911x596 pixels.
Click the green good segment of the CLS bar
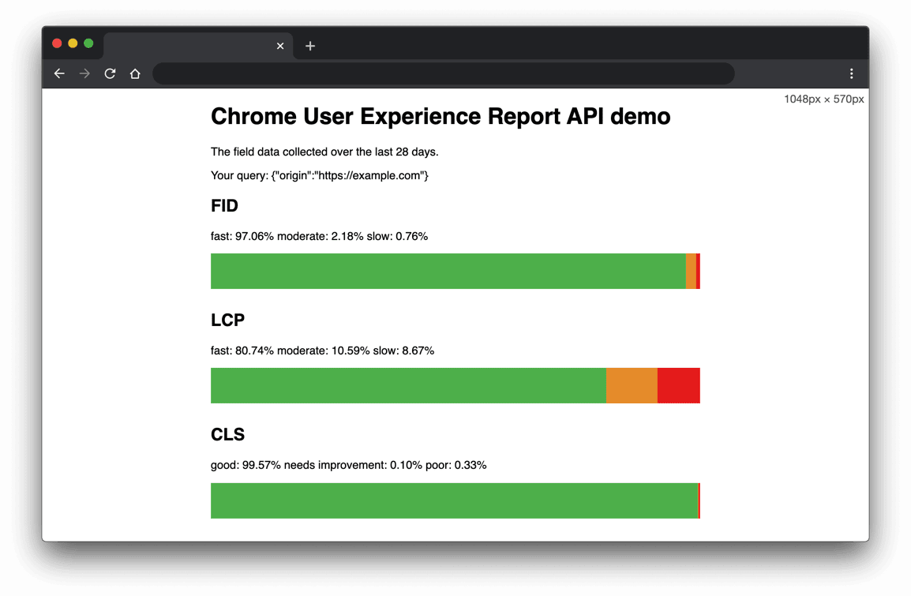[454, 500]
